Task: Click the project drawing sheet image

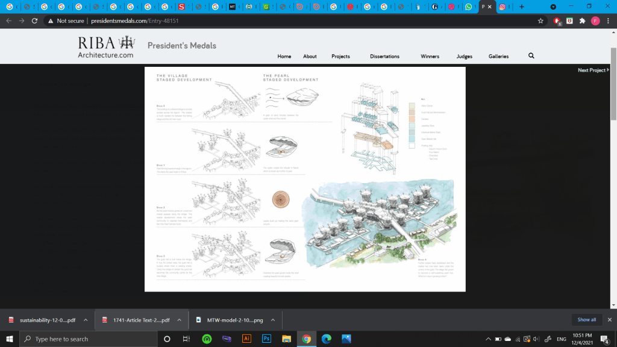Action: (305, 179)
